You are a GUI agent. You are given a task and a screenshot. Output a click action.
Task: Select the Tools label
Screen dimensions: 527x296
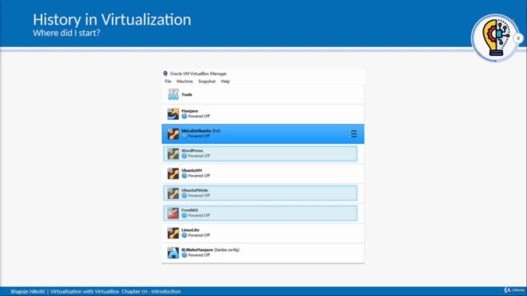187,95
